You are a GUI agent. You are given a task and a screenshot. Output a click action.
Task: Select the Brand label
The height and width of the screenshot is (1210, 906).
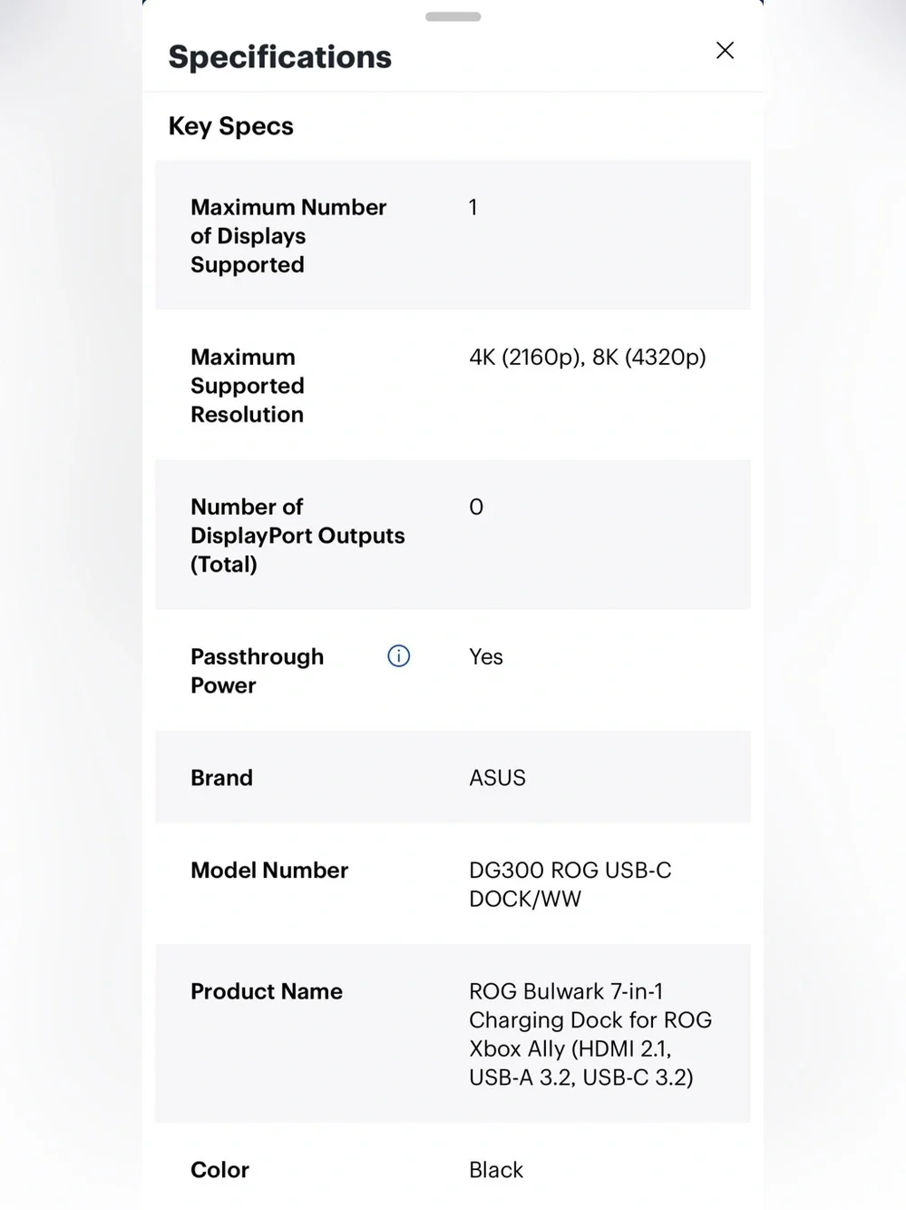coord(221,778)
